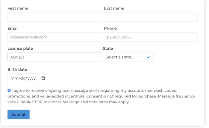The height and width of the screenshot is (128, 209).
Task: Click into the Phone number field
Action: pos(151,37)
